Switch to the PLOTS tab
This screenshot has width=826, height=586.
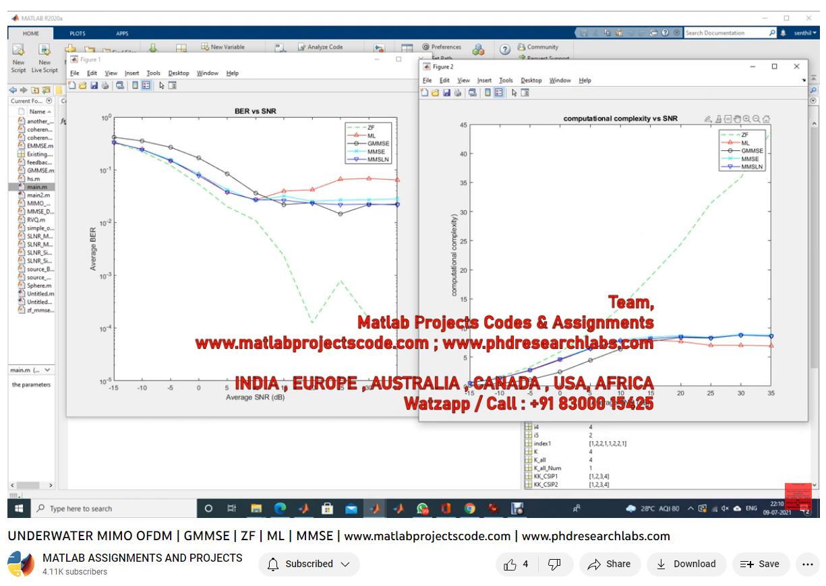pyautogui.click(x=78, y=33)
